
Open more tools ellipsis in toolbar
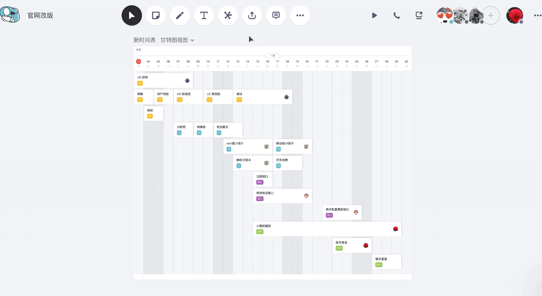300,15
